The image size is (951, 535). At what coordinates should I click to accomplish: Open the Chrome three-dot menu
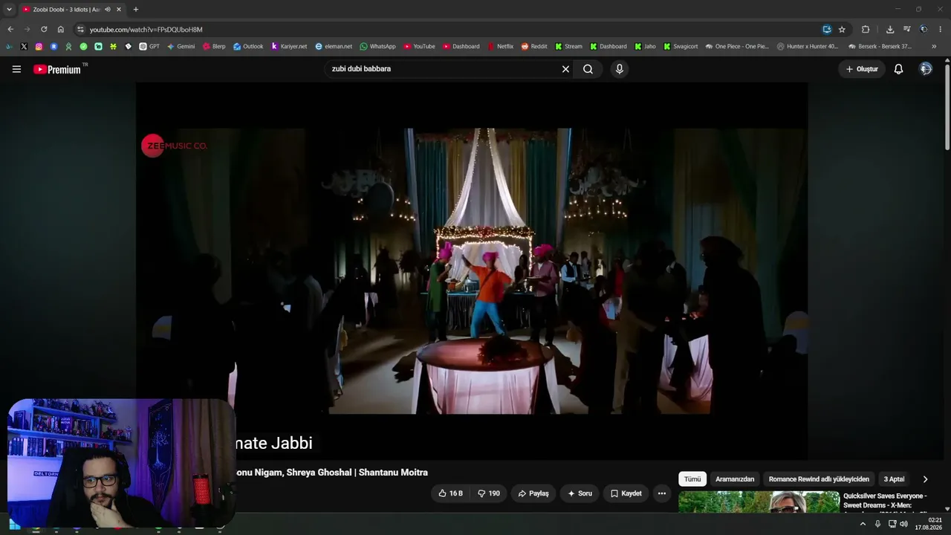coord(941,30)
